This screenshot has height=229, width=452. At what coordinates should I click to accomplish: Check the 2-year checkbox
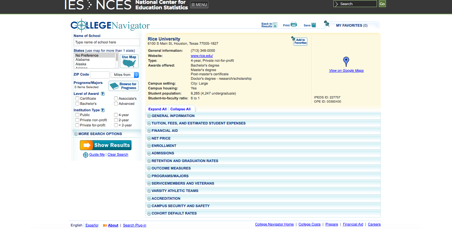pos(116,120)
